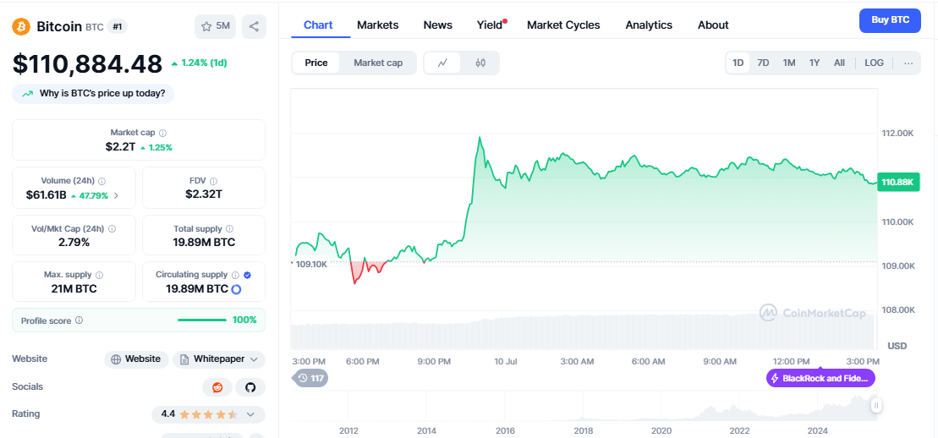
Task: Add Bitcoin to watchlist with star button
Action: coord(216,26)
